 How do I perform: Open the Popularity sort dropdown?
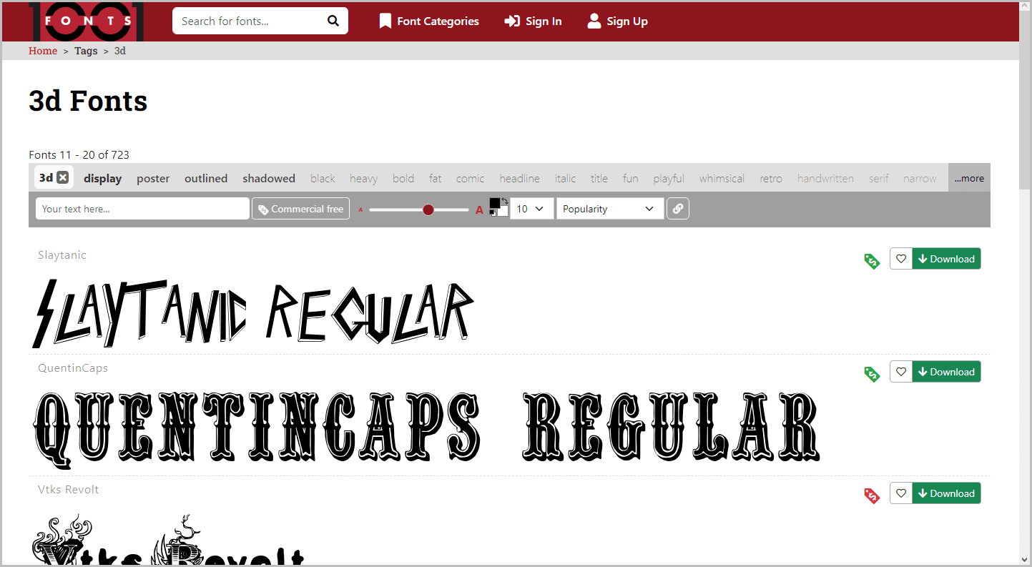click(x=609, y=209)
